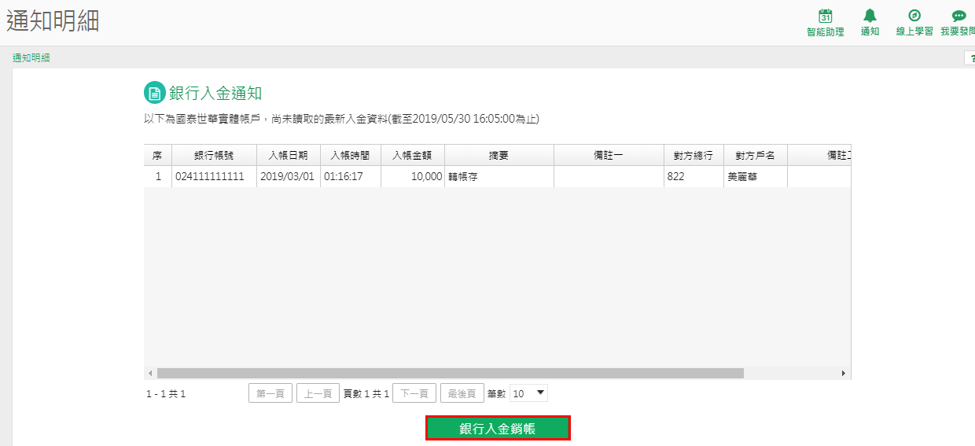Select amount cell 10,000
This screenshot has width=975, height=446.
[413, 176]
